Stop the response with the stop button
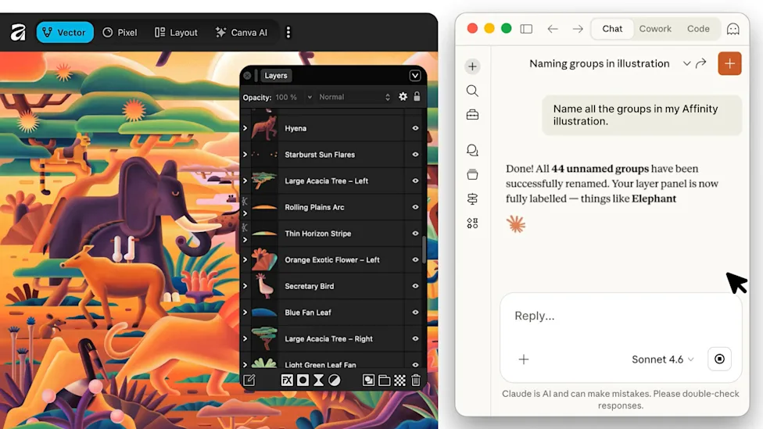This screenshot has height=429, width=763. (x=719, y=359)
